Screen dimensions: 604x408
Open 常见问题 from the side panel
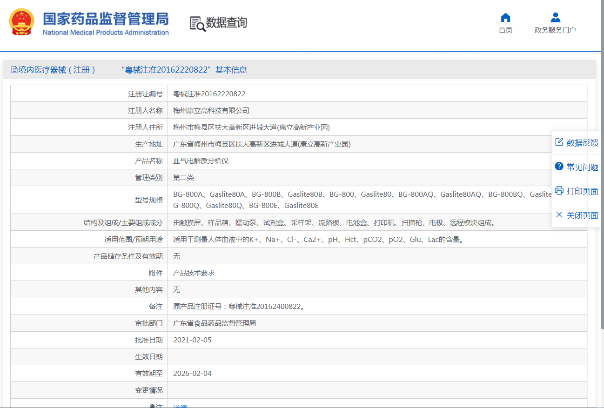(x=583, y=167)
